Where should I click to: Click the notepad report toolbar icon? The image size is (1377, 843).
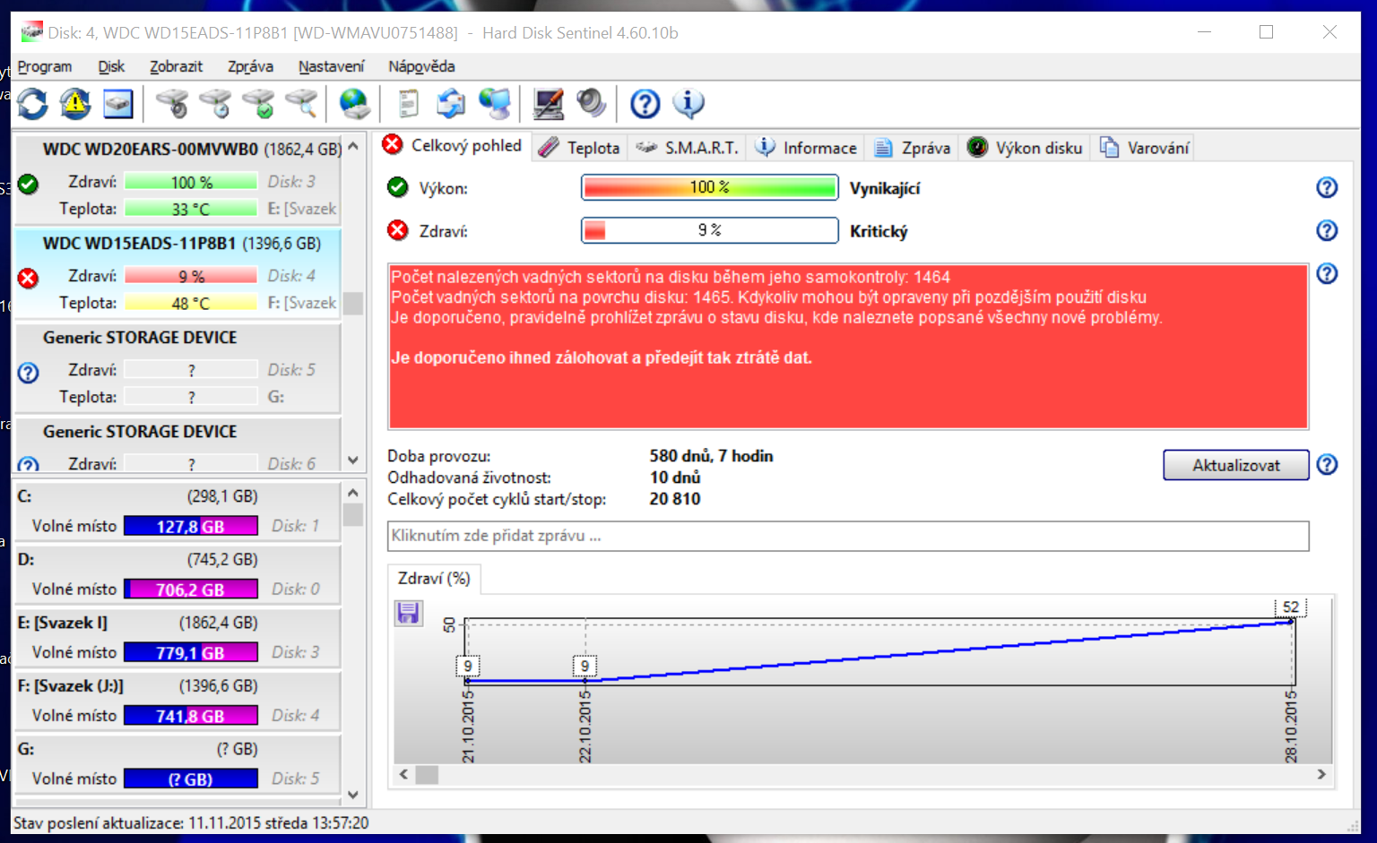click(x=408, y=104)
